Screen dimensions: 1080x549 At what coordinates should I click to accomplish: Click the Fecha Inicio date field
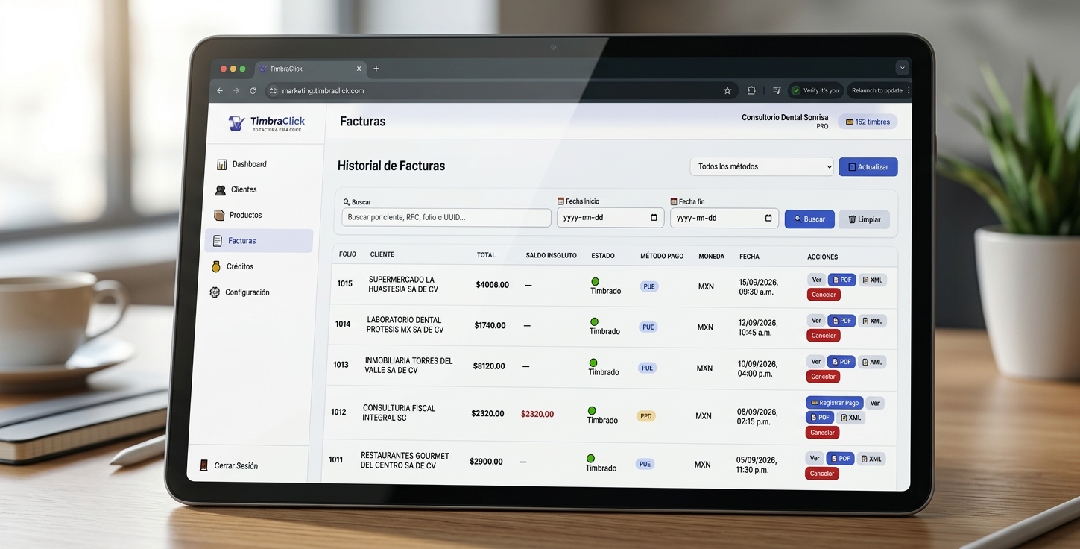[610, 218]
